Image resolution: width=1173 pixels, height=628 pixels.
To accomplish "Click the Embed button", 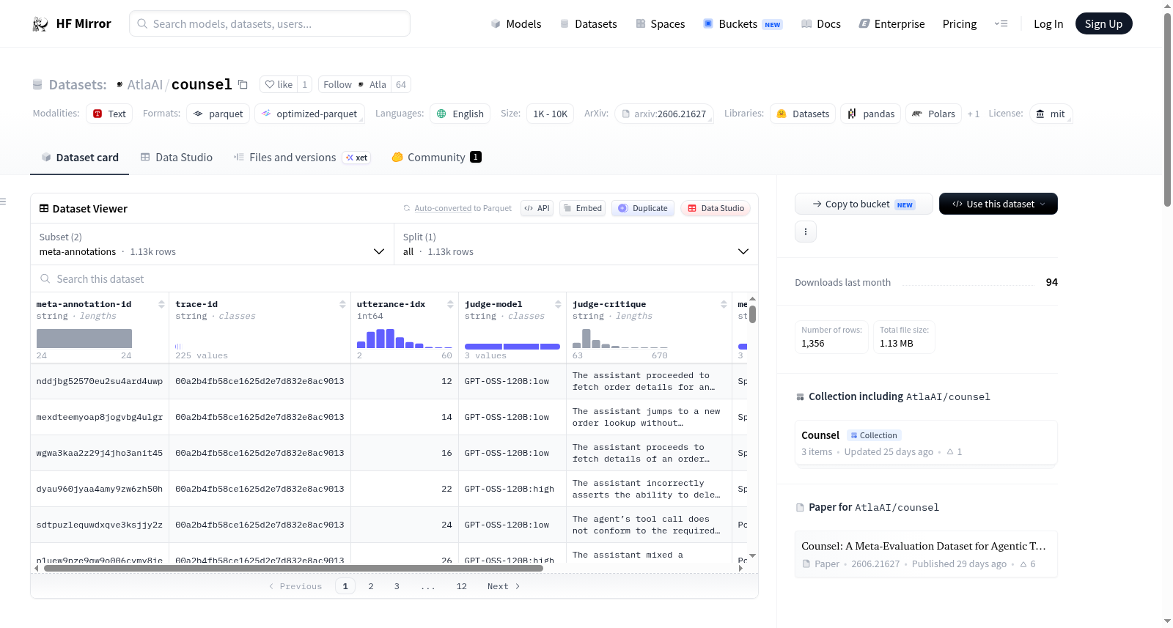I will point(582,208).
